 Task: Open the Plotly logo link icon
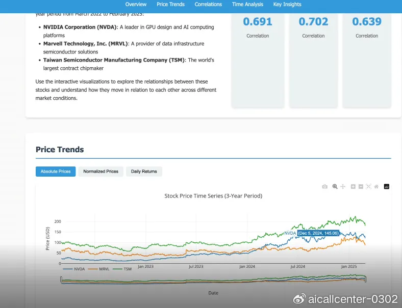[387, 186]
